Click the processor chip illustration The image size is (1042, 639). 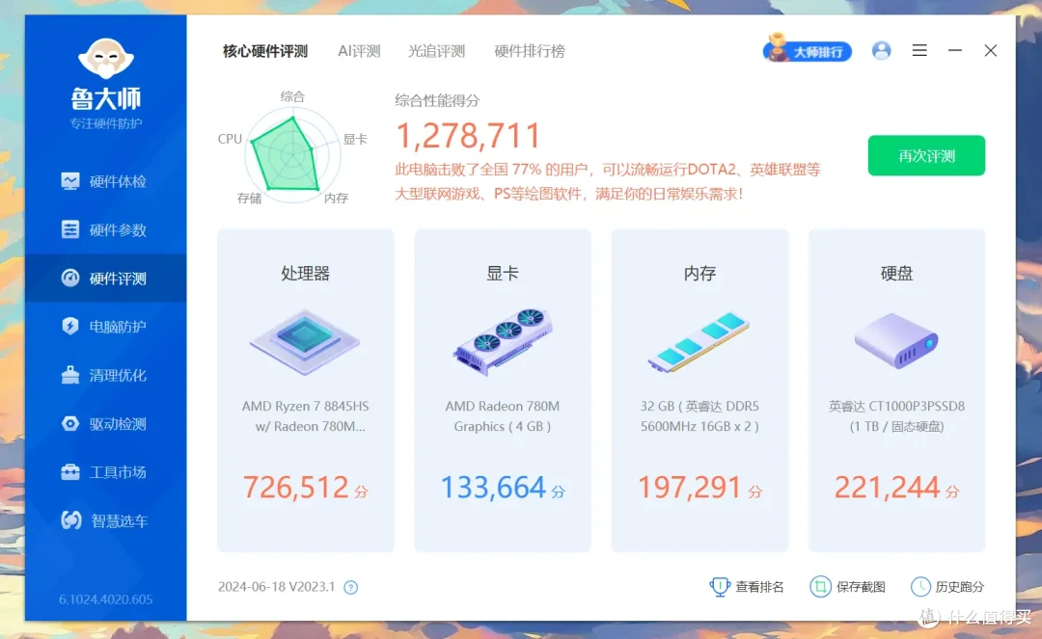pyautogui.click(x=305, y=342)
